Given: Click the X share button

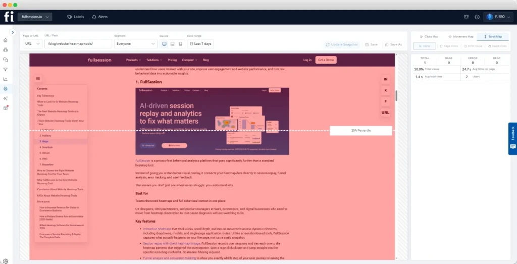Looking at the screenshot, I should 385,90.
